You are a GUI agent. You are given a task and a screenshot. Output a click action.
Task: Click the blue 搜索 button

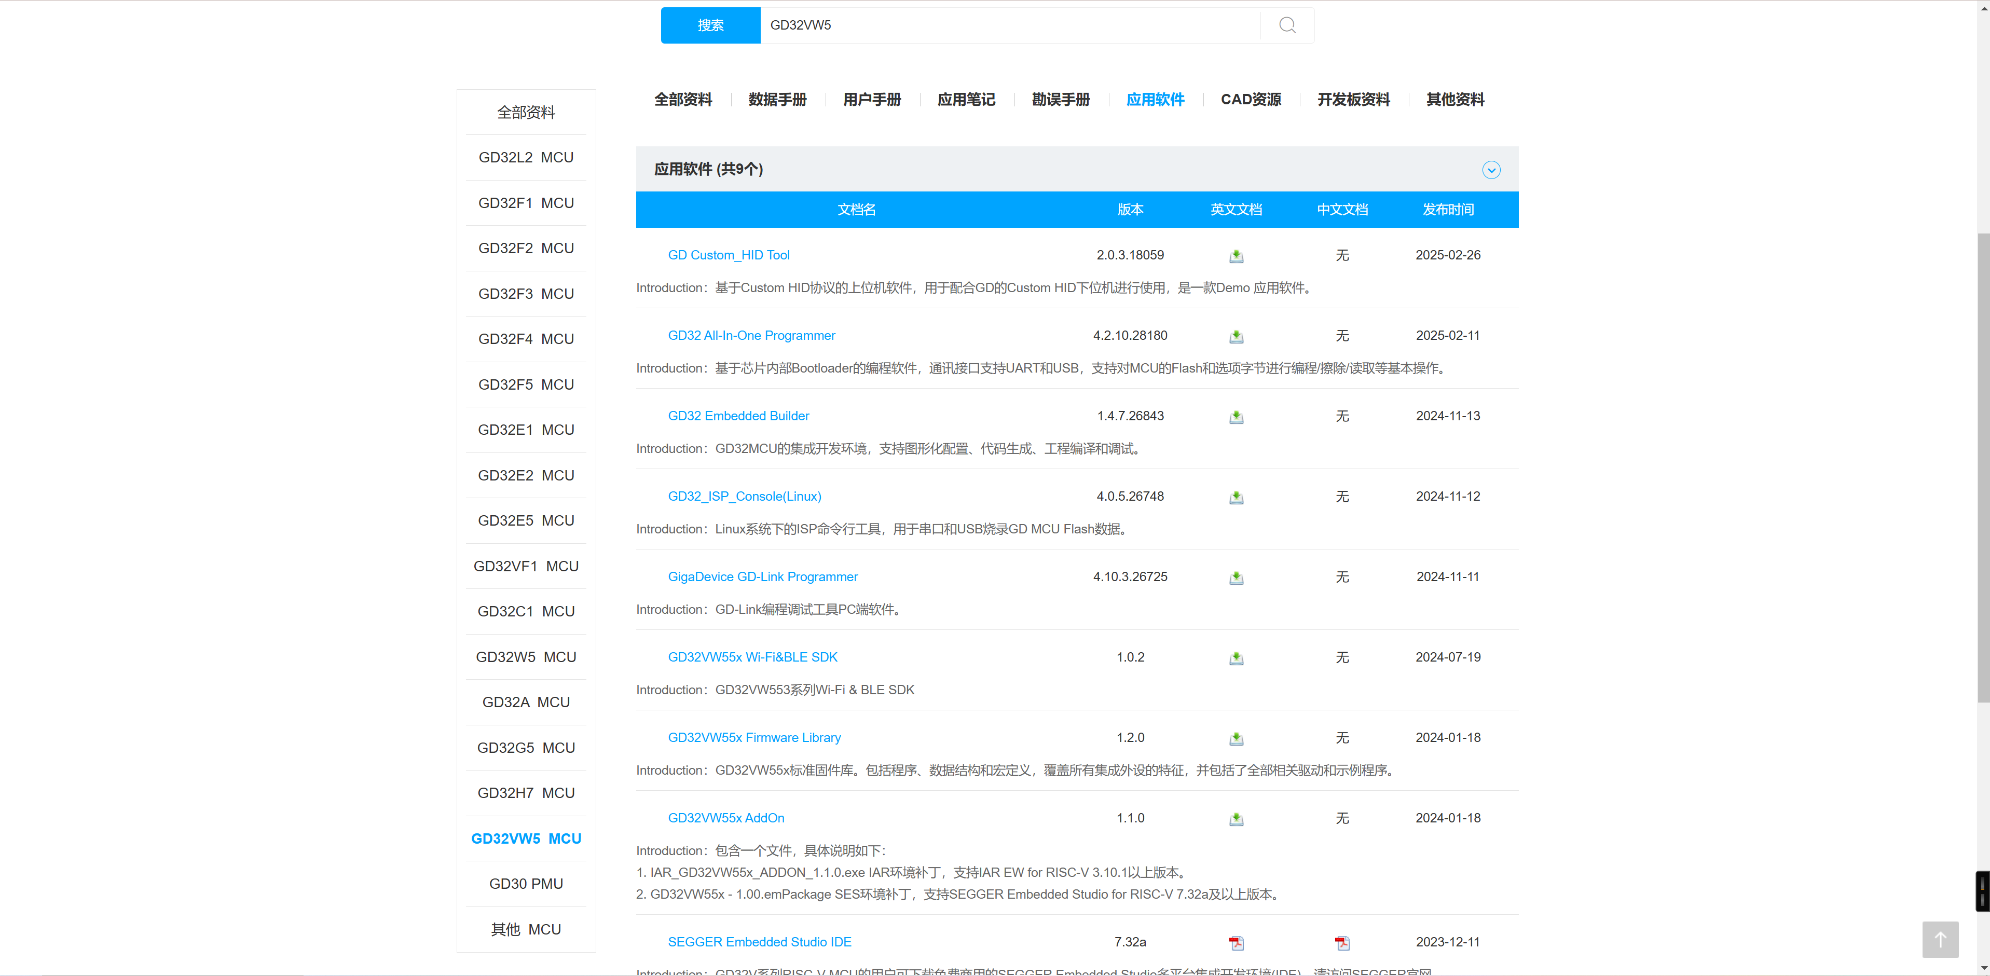tap(710, 25)
